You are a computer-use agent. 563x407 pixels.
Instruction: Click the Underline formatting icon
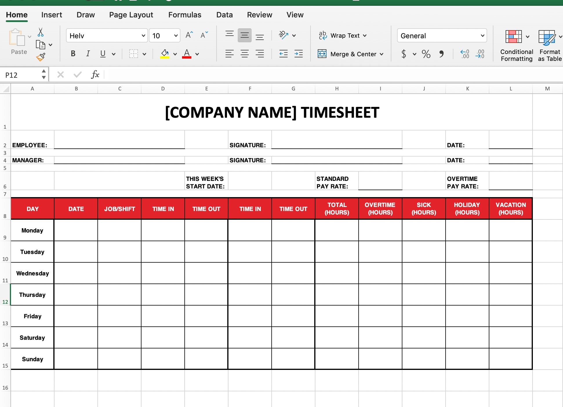103,53
